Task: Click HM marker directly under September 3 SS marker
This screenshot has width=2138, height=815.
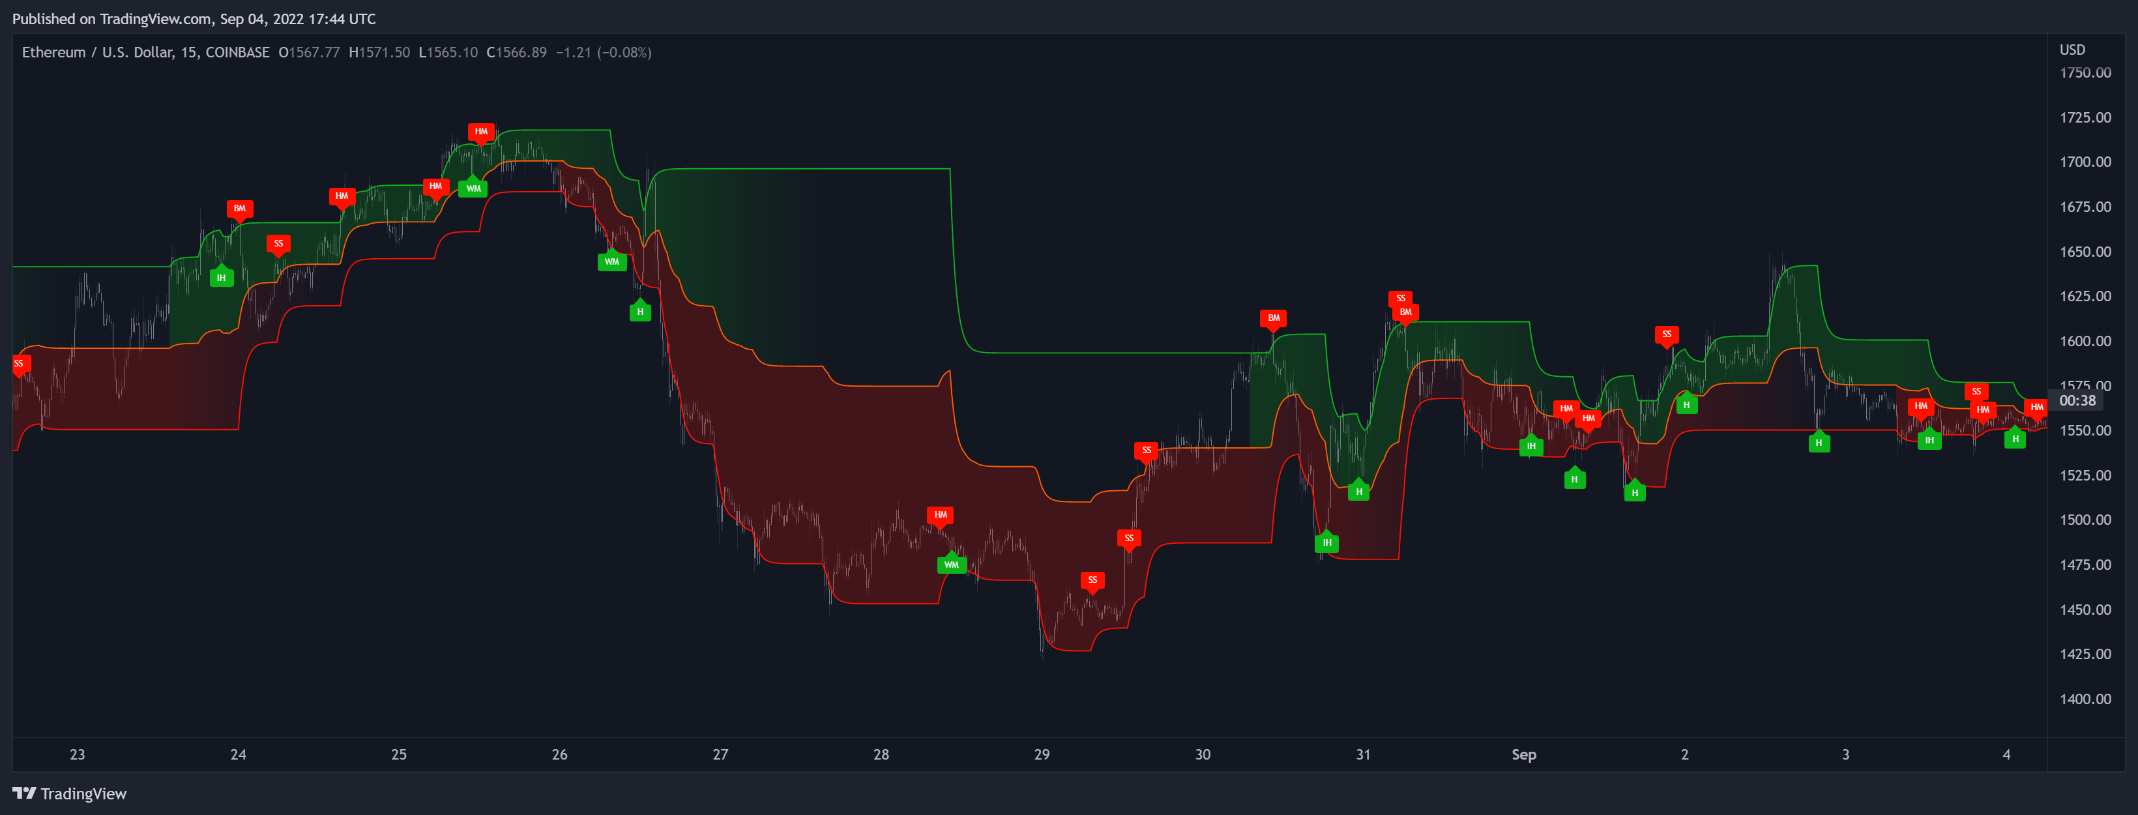Action: [1982, 410]
